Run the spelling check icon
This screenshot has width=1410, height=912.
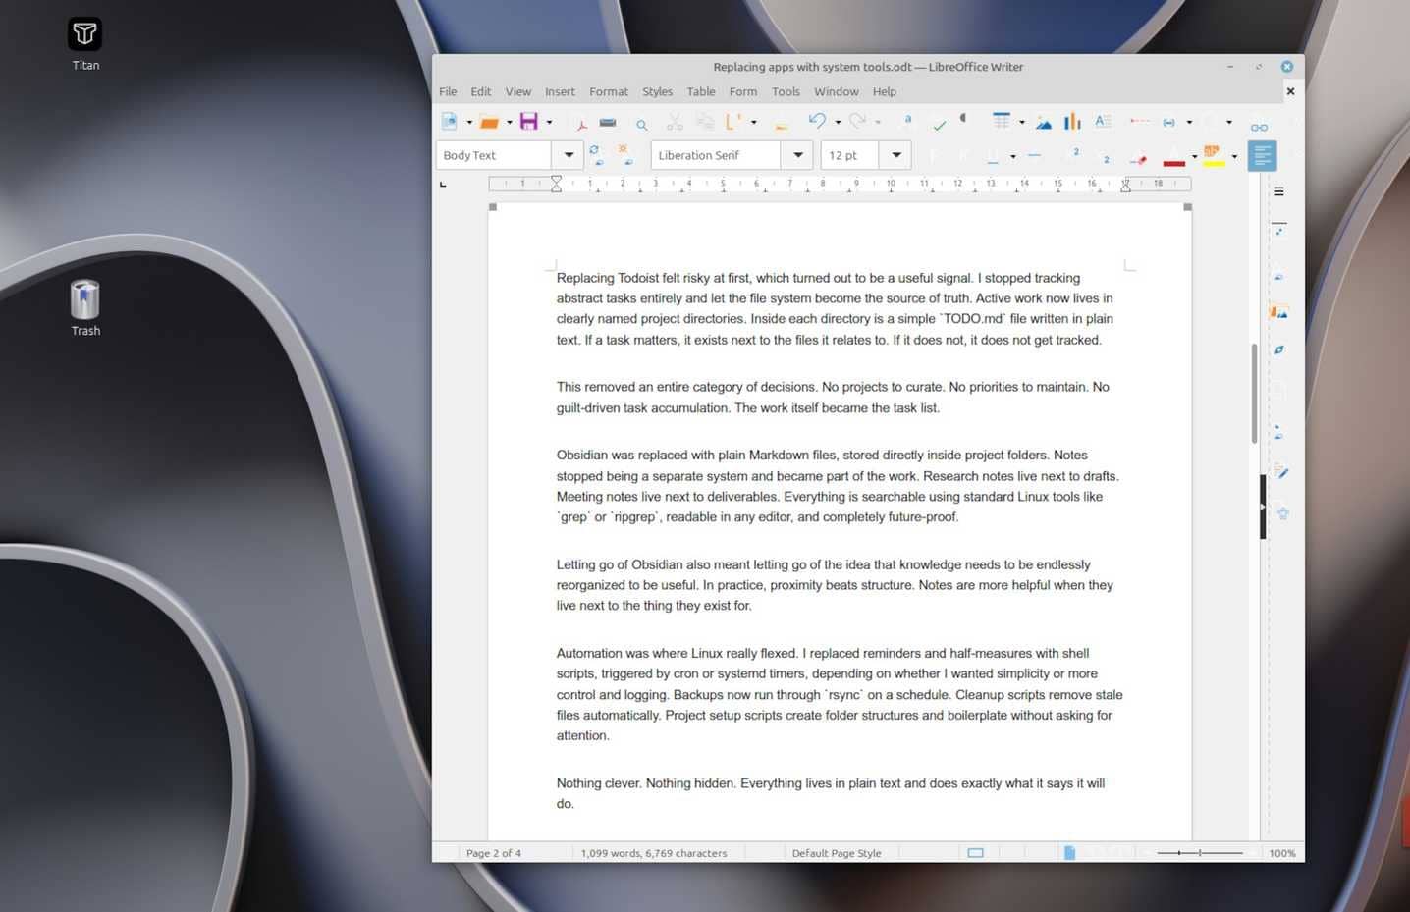pyautogui.click(x=940, y=123)
